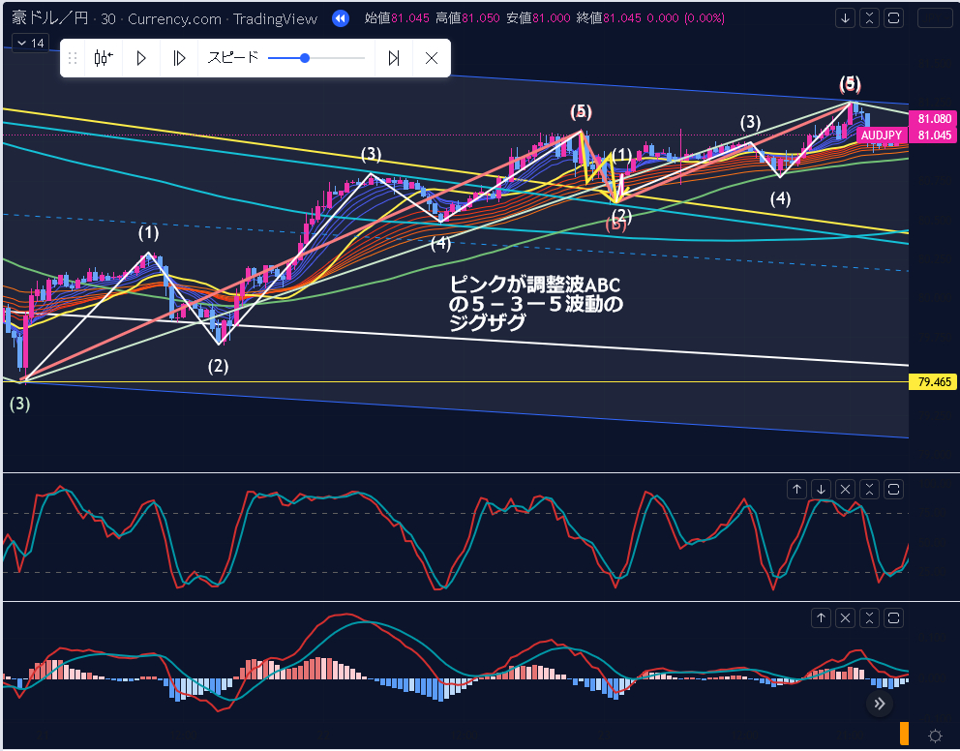Image resolution: width=960 pixels, height=751 pixels.
Task: Click the blue replay mode badge beside TradingView
Action: point(340,18)
